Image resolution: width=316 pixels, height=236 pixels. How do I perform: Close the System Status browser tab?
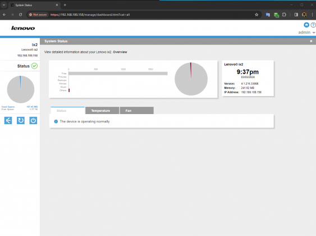[x=57, y=5]
